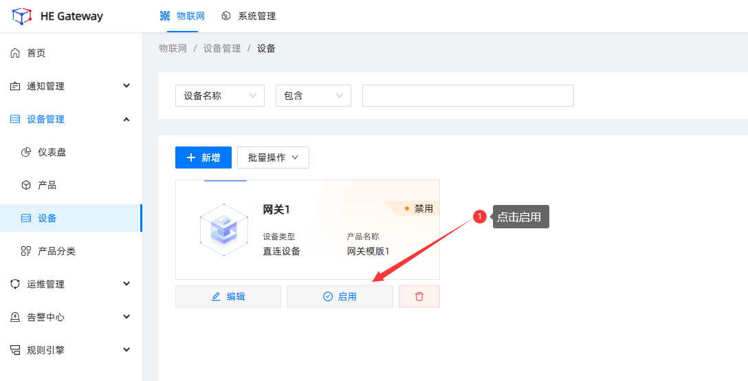Click the red trash delete icon button
Viewport: 748px width, 381px height.
[419, 296]
